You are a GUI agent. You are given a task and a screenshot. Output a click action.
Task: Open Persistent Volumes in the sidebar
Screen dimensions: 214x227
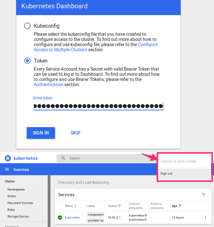click(20, 203)
